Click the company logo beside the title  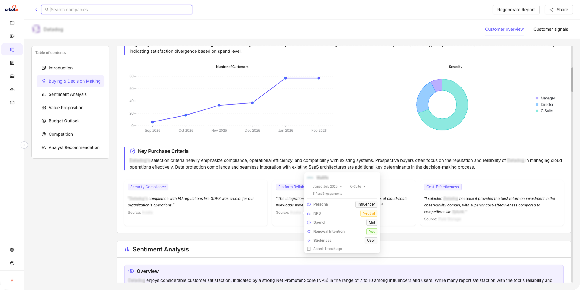pyautogui.click(x=36, y=29)
